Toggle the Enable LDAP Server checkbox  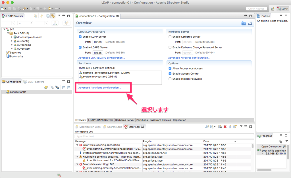coord(80,37)
